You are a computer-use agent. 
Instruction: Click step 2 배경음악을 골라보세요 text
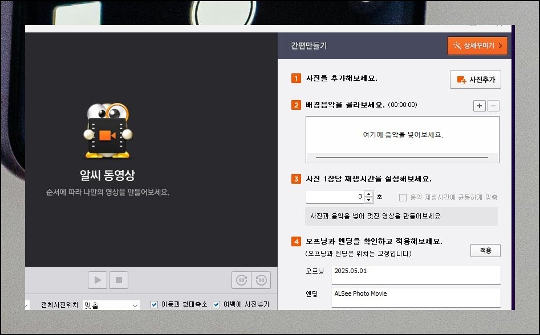(345, 105)
